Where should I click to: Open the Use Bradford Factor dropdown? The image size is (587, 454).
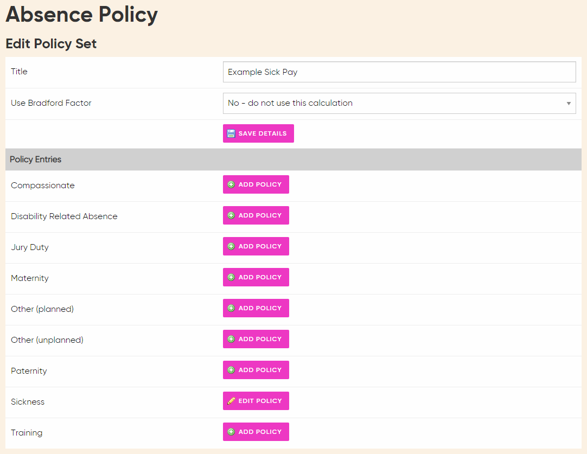(x=399, y=103)
